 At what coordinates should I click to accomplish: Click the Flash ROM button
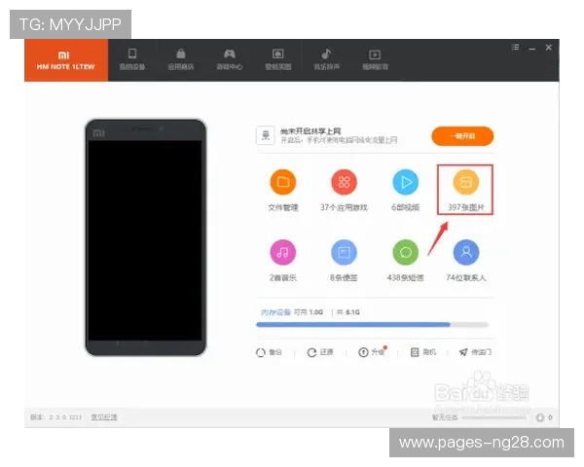[423, 352]
